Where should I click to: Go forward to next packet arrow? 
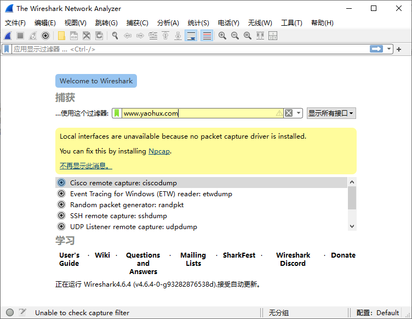[140, 36]
